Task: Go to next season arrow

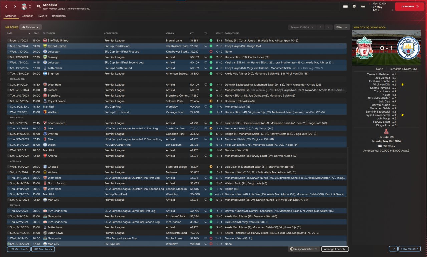Action: pos(328,27)
